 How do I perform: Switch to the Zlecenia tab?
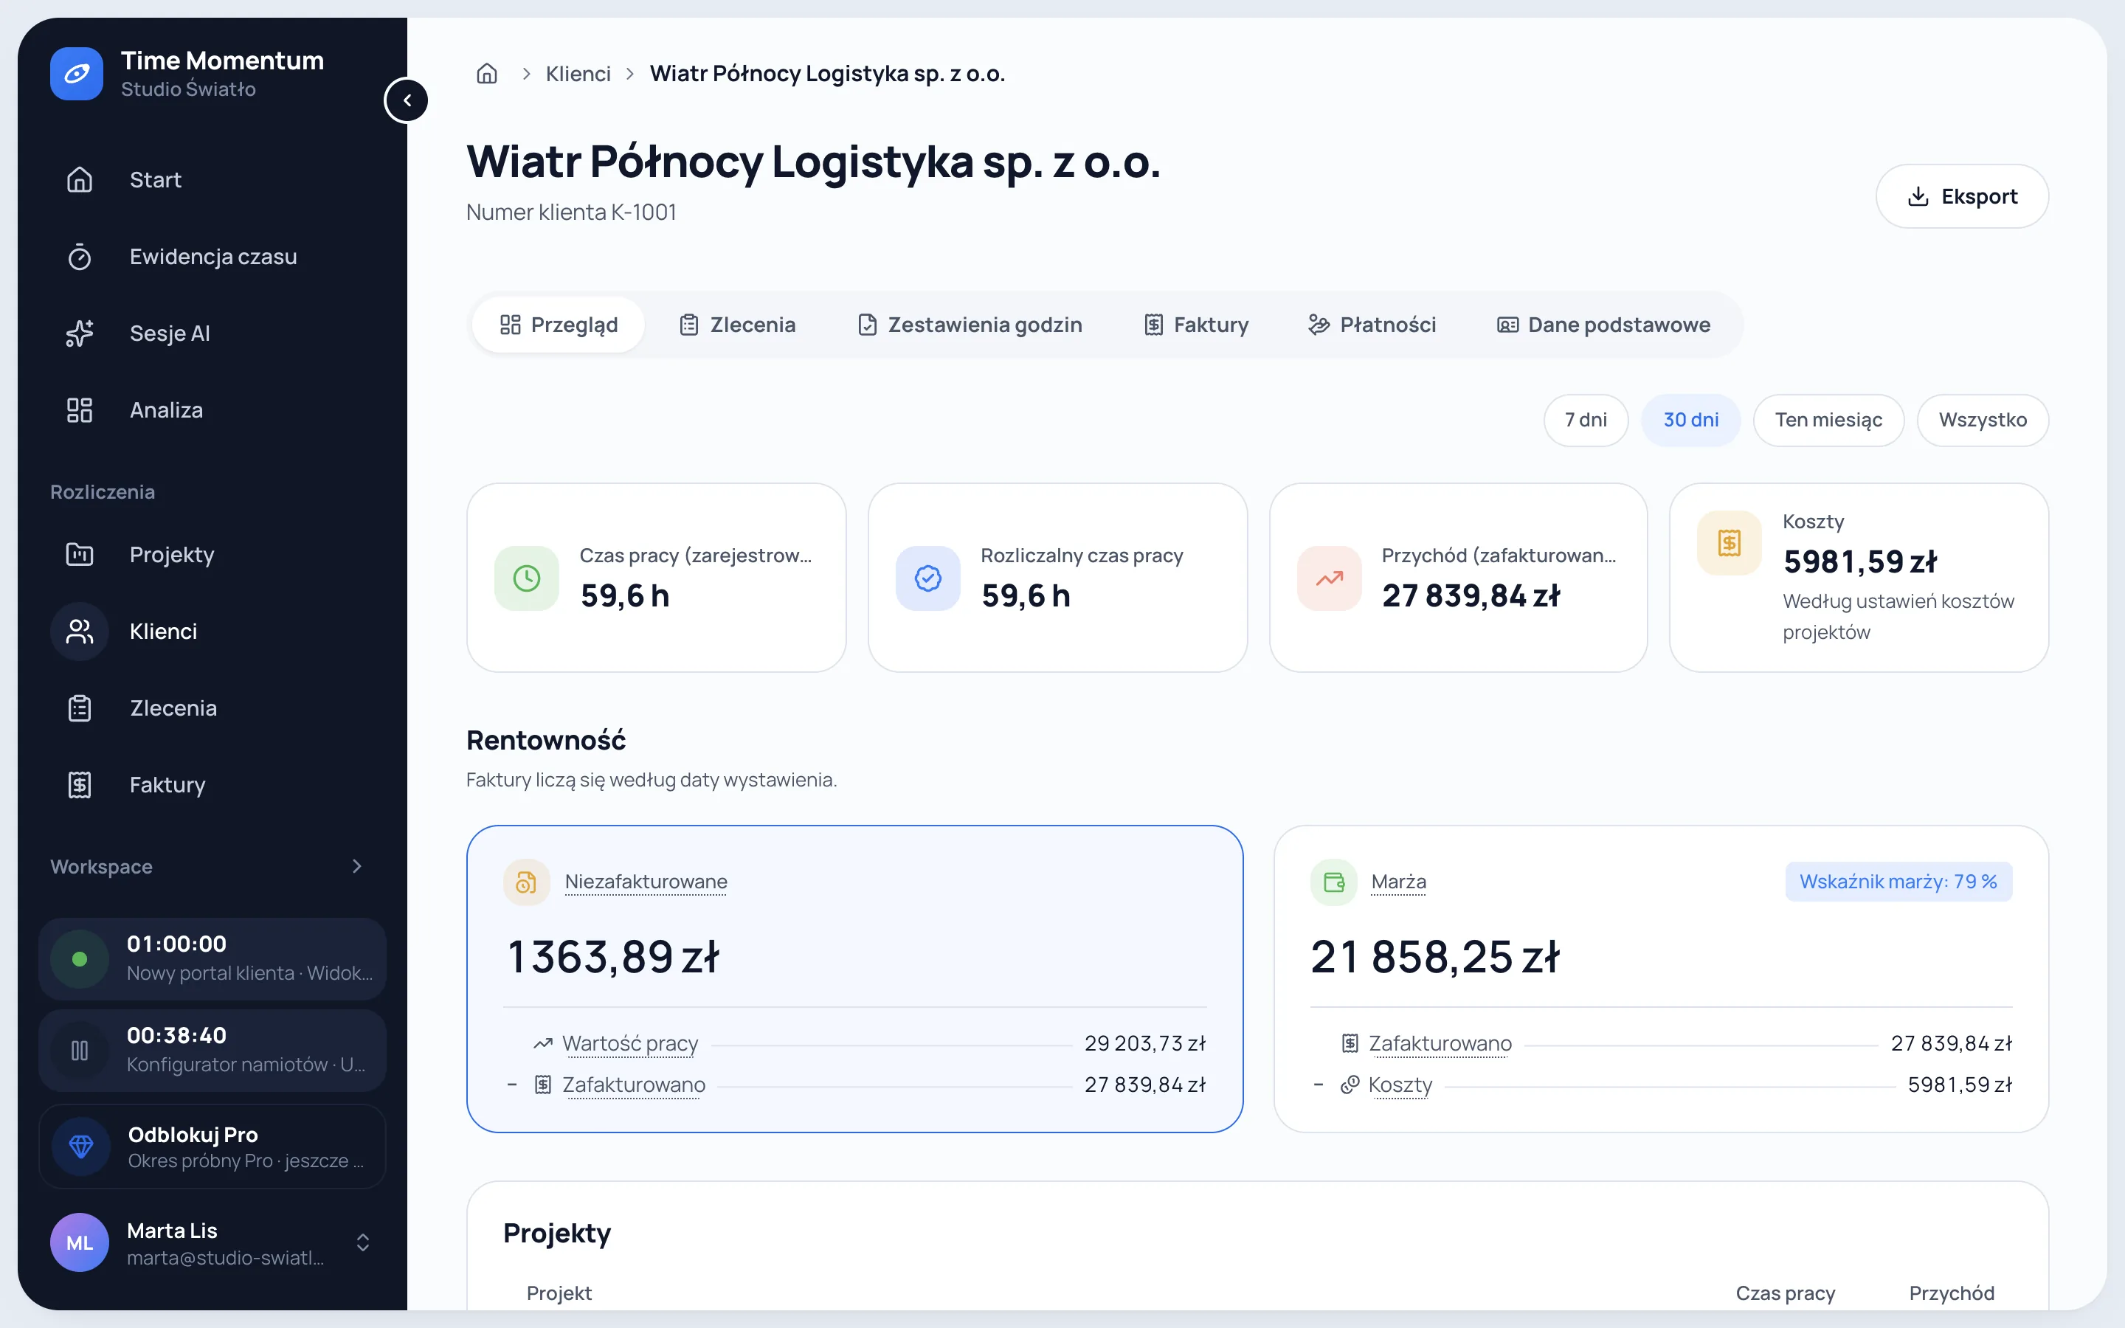[x=738, y=325]
